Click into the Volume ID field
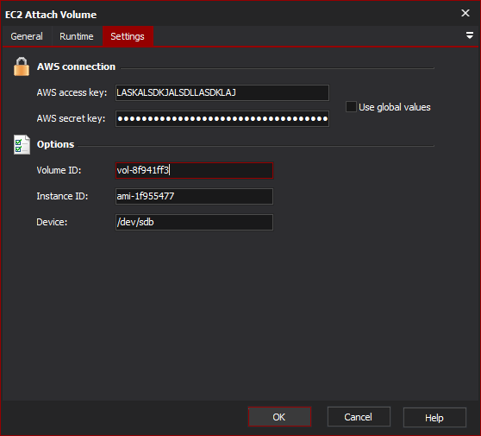 (x=194, y=170)
